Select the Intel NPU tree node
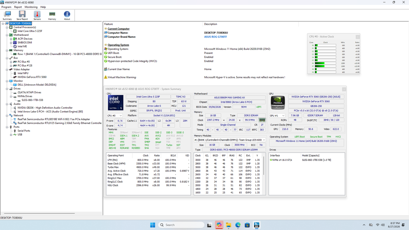The height and width of the screenshot is (230, 409). click(x=23, y=73)
